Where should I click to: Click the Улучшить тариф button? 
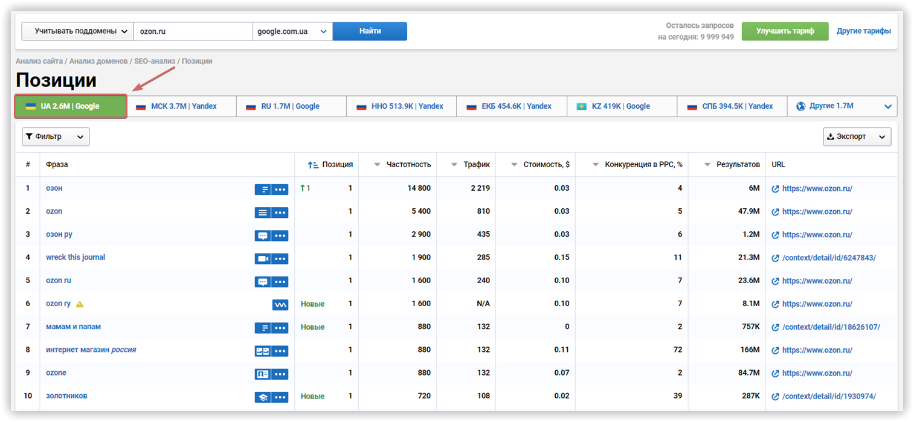tap(785, 31)
